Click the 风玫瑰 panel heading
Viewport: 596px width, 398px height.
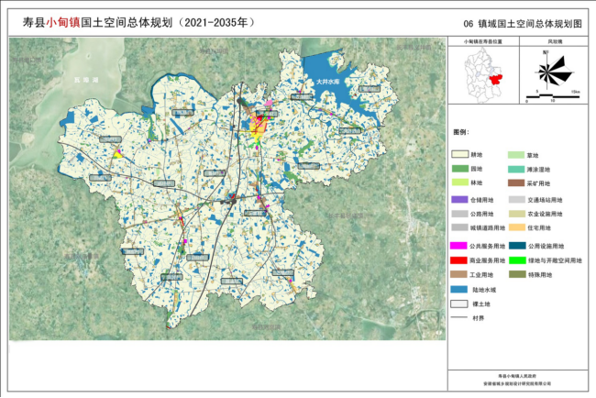tap(556, 42)
